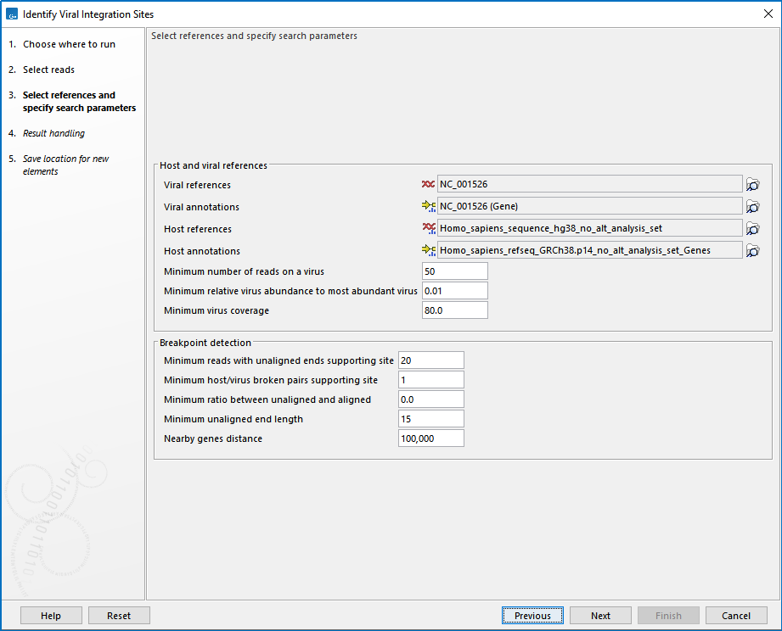Viewport: 782px width, 631px height.
Task: Click Minimum host/virus broken pairs field
Action: tap(430, 380)
